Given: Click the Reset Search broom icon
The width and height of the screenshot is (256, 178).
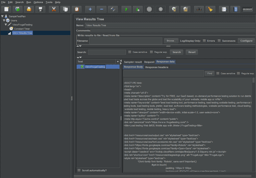Looking at the screenshot, I should point(210,9).
